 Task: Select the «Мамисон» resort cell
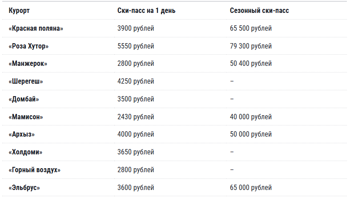tap(26, 117)
